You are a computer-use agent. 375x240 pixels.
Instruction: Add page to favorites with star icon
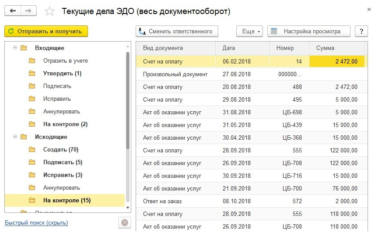(x=49, y=11)
